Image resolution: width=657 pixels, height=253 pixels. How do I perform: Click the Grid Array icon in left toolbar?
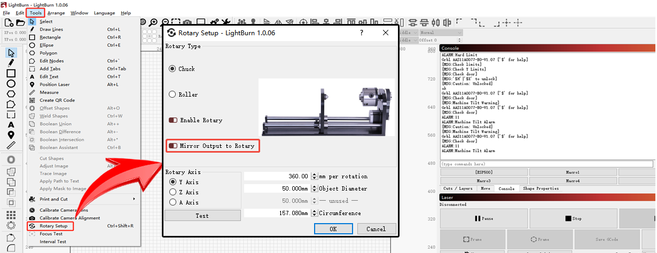(x=11, y=215)
